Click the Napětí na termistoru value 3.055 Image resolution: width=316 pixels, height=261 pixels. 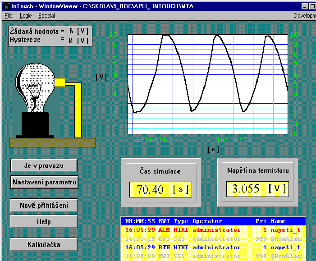tap(246, 188)
